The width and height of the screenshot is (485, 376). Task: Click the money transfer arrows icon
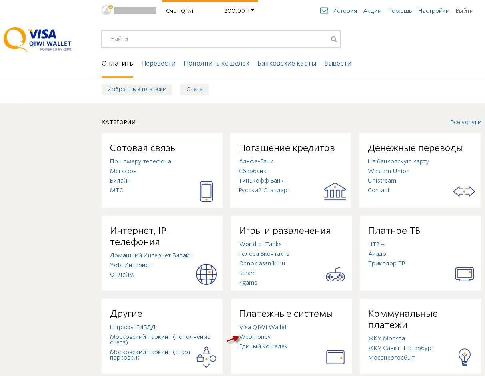click(x=464, y=191)
